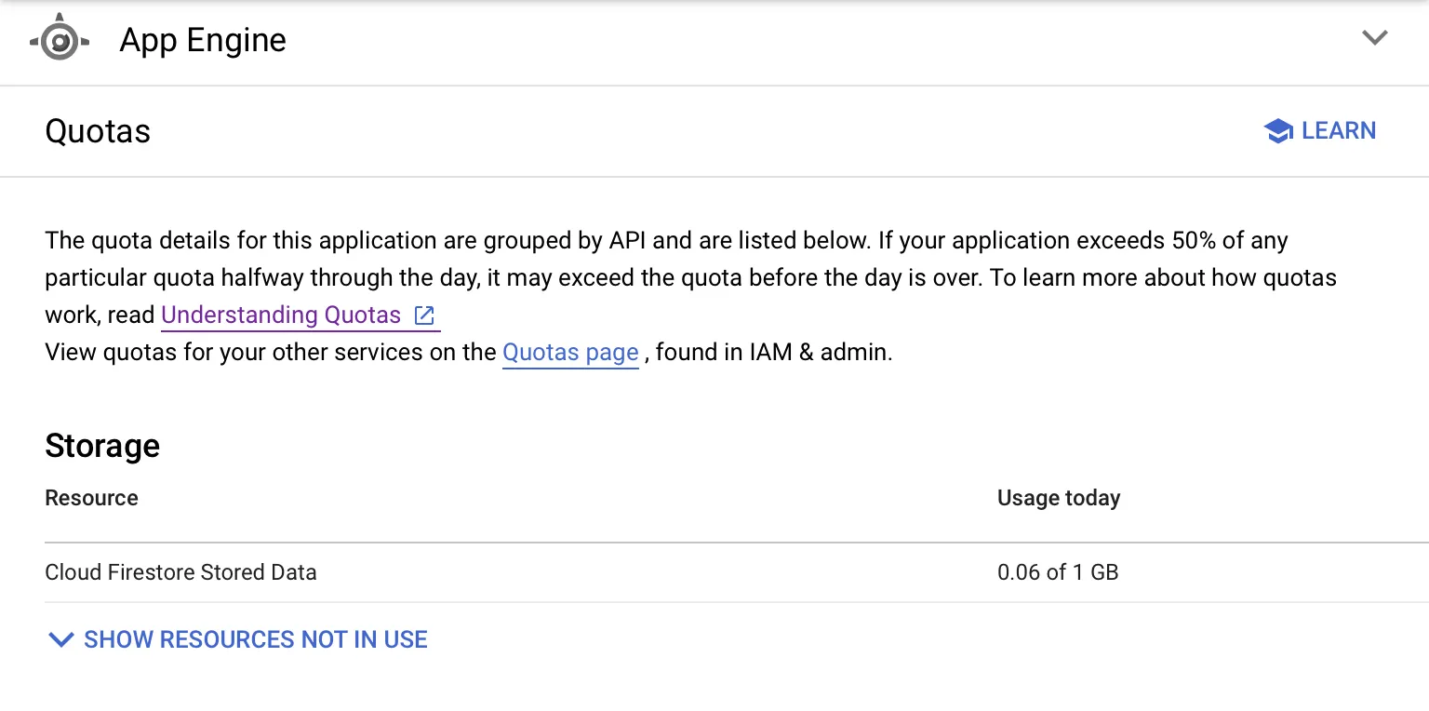Click the external link icon beside Understanding Quotas

tap(424, 315)
